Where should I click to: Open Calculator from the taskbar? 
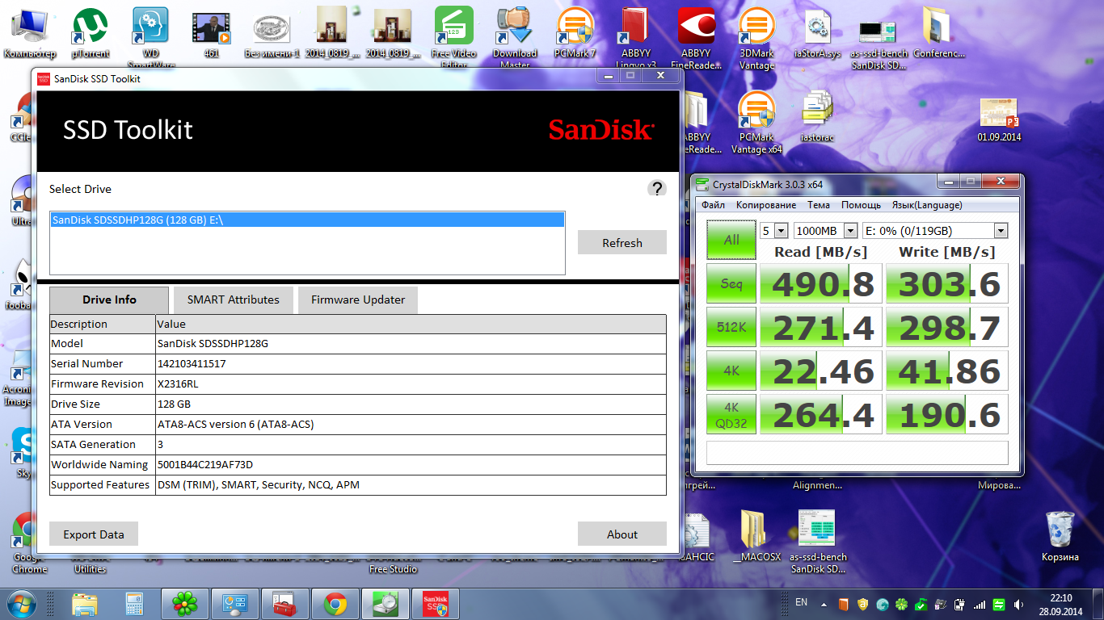(x=135, y=604)
